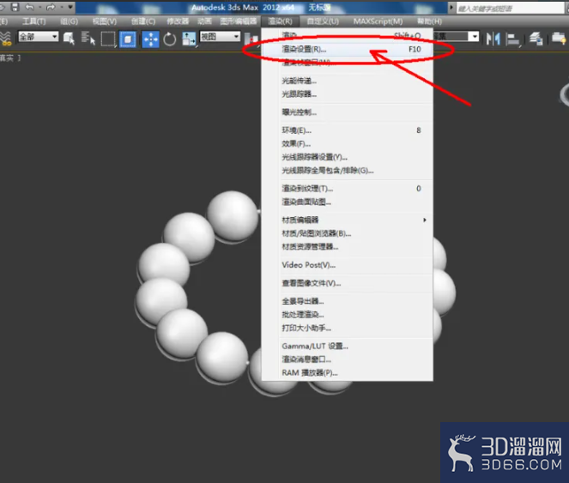This screenshot has height=483, width=569.
Task: Activate the Select and Rotate tool
Action: (169, 39)
